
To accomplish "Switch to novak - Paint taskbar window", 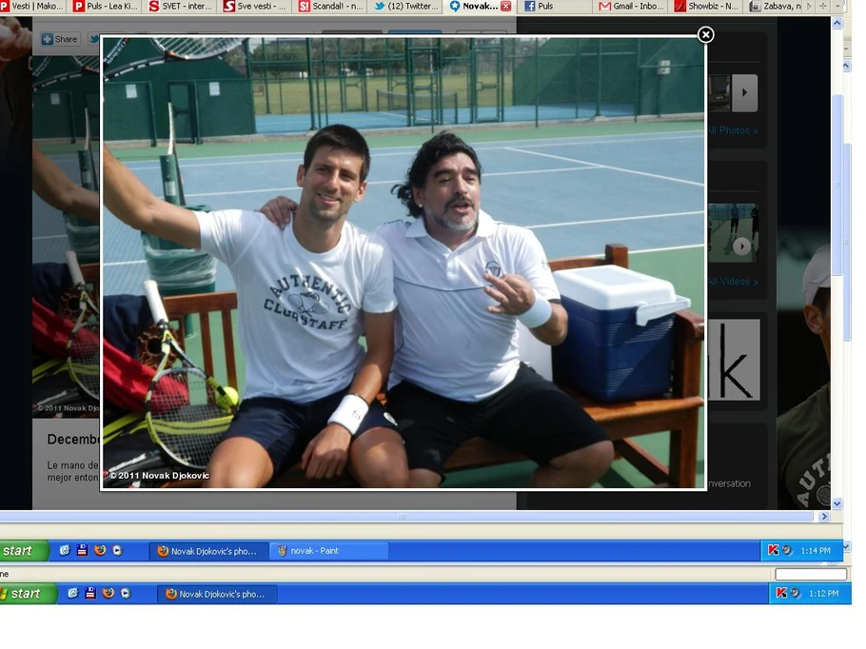I will pos(329,550).
